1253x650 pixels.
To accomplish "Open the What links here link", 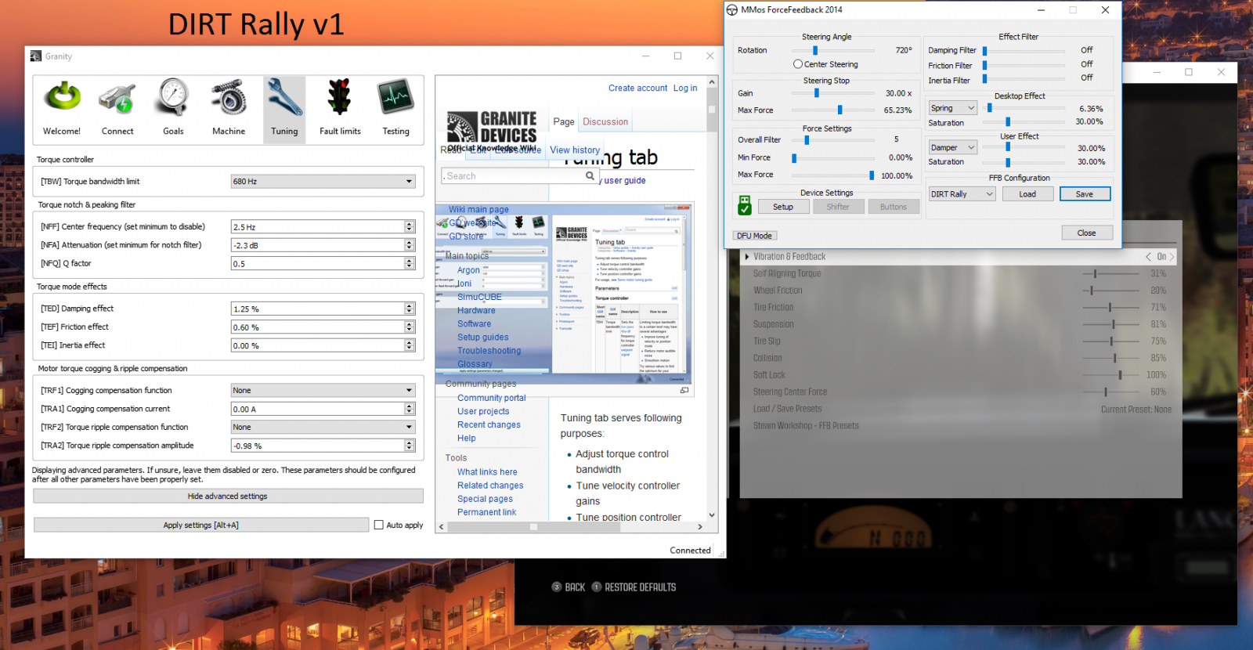I will coord(487,472).
